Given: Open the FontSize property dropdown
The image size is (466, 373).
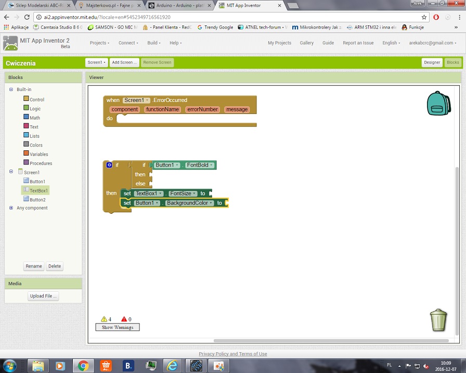Looking at the screenshot, I should [x=183, y=194].
